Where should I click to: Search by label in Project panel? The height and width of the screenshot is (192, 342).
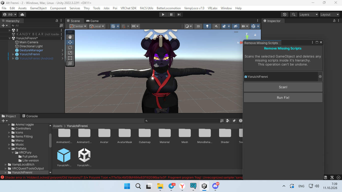234,121
